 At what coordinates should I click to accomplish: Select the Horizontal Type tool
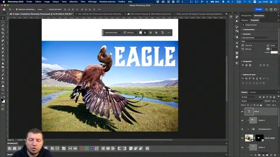pyautogui.click(x=3, y=71)
